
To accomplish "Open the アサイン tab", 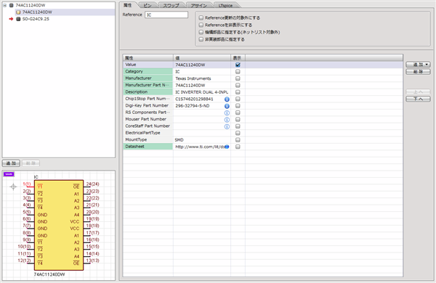I will click(x=199, y=5).
